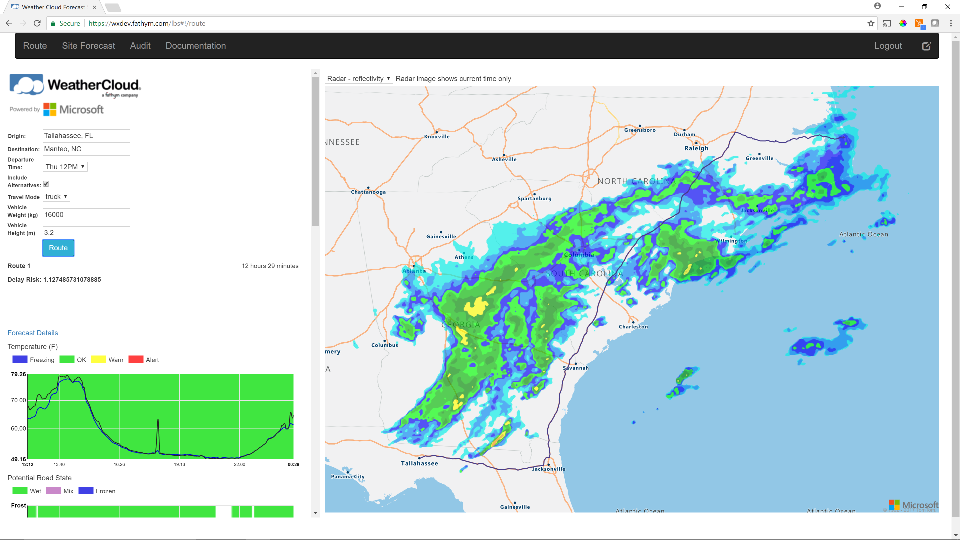Viewport: 960px width, 540px height.
Task: Go back with browser back arrow
Action: pyautogui.click(x=9, y=23)
